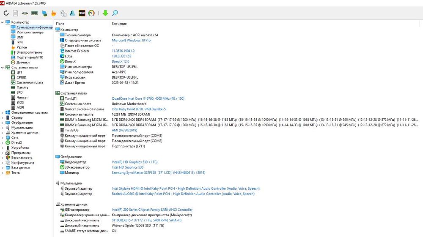Image resolution: width=423 pixels, height=237 pixels.
Task: Open the SensorPanel gauge icon
Action: pos(91,13)
